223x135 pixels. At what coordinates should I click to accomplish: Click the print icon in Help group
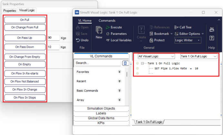click(x=212, y=30)
